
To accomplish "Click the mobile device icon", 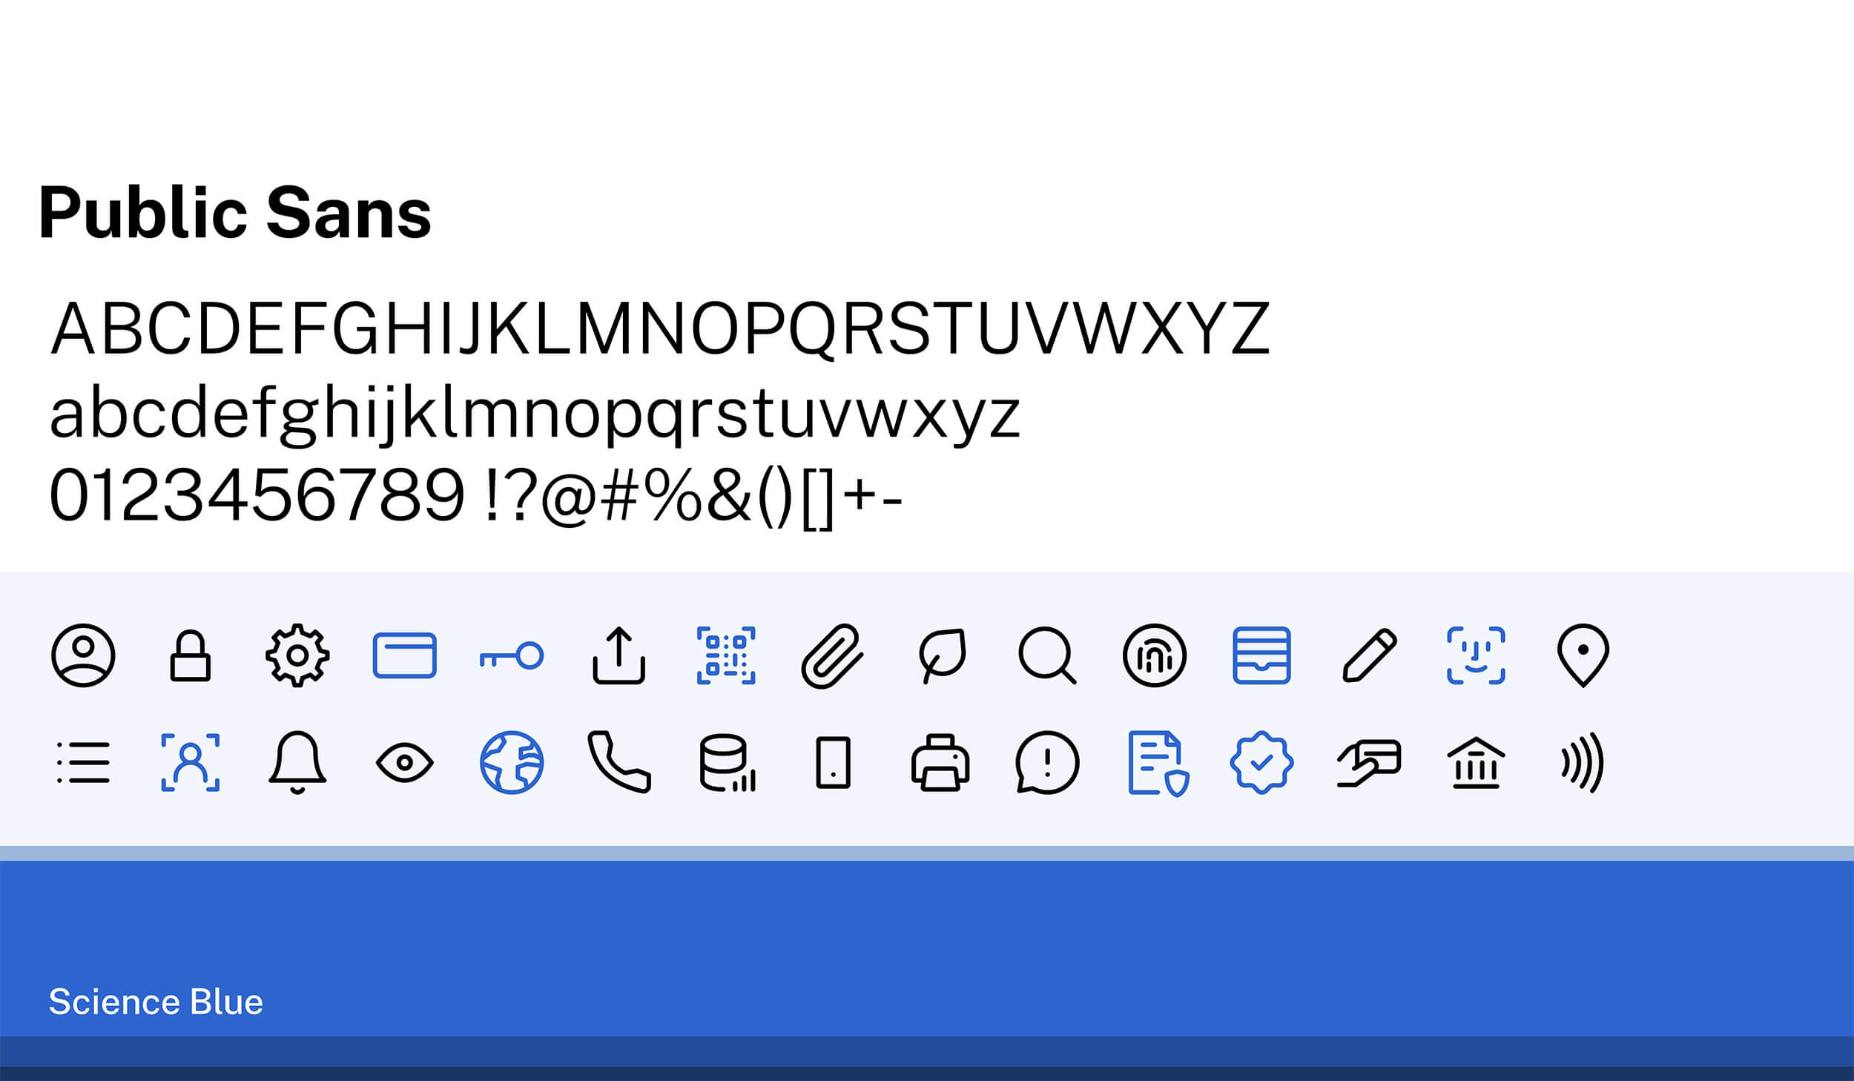I will point(833,762).
